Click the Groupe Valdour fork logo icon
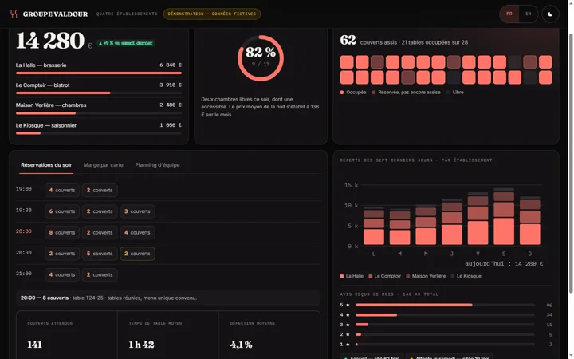Image resolution: width=574 pixels, height=359 pixels. 14,14
